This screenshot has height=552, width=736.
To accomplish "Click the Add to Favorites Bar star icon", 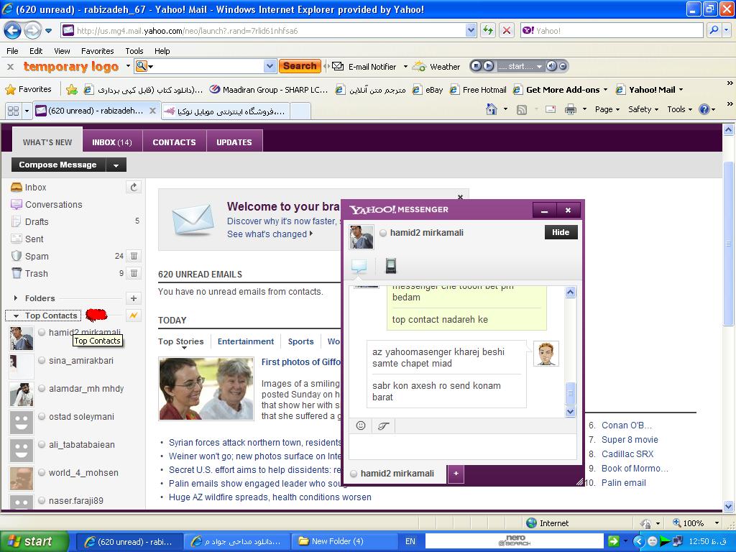I will coord(72,89).
